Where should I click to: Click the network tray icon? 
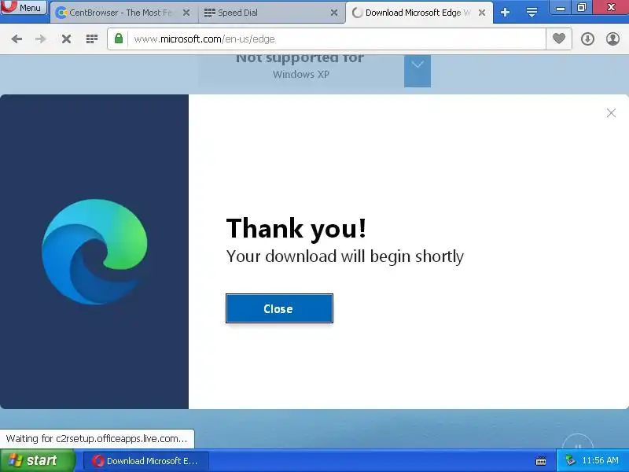click(569, 460)
